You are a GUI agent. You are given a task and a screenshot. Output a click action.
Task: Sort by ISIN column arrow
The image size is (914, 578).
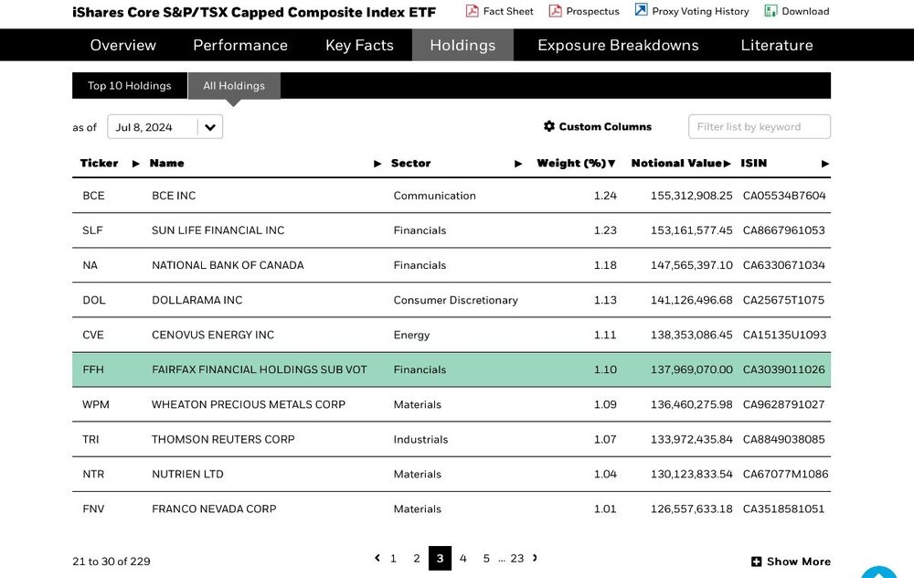pos(824,164)
